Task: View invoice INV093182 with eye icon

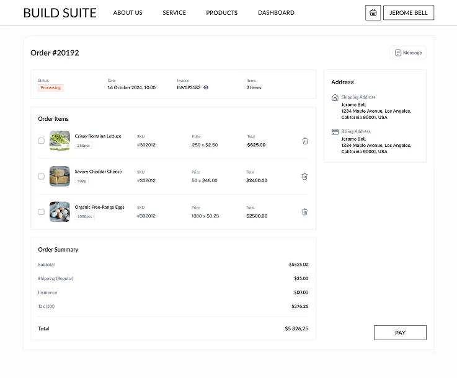Action: (x=206, y=88)
